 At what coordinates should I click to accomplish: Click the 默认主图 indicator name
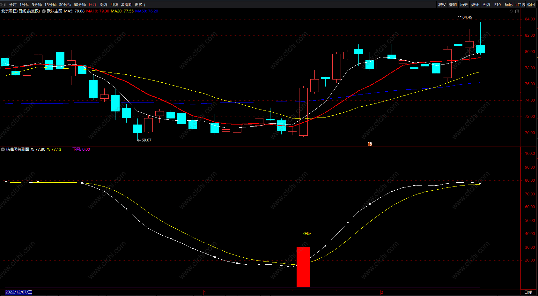[55, 11]
